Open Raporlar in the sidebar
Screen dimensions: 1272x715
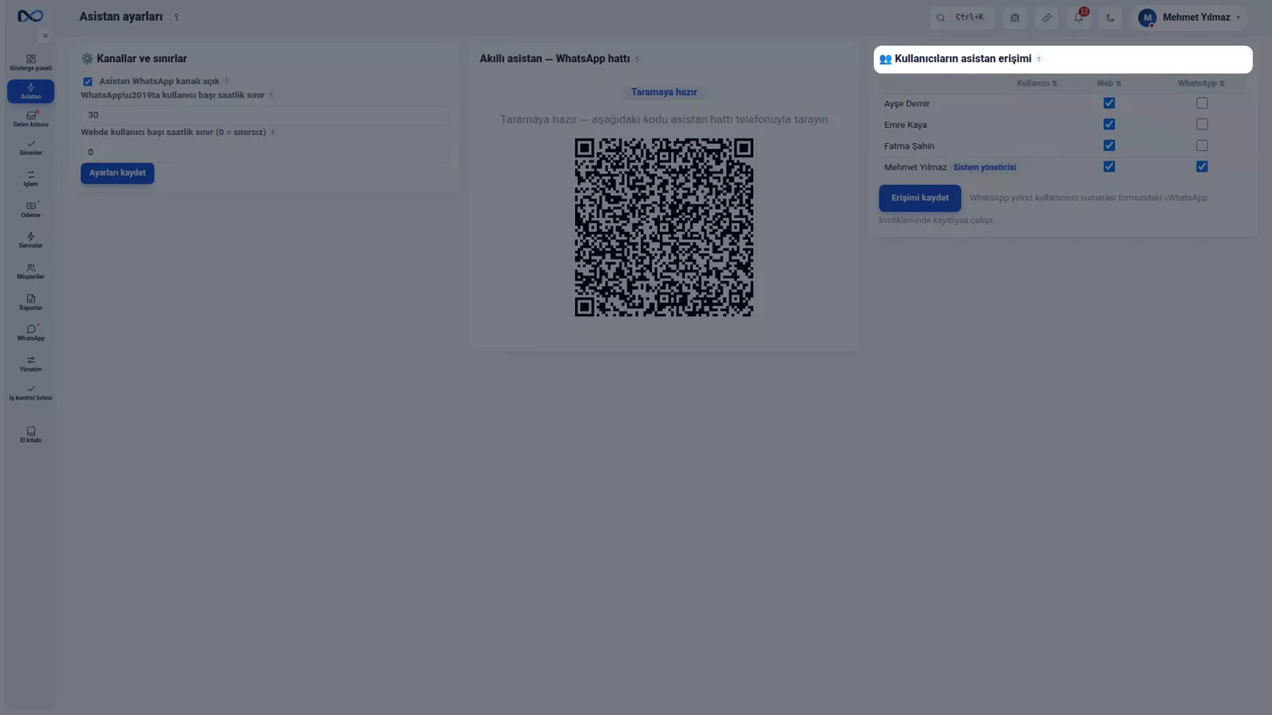tap(31, 303)
